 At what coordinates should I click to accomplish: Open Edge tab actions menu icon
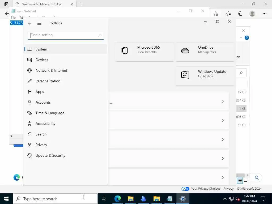point(6,4)
